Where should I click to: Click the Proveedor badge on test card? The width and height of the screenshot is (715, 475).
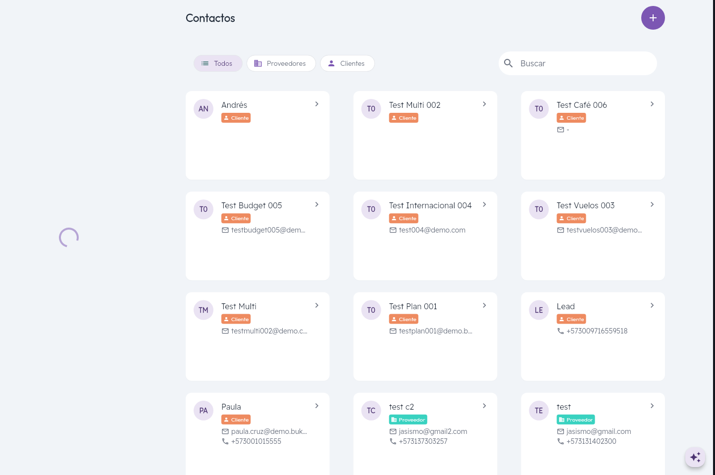tap(575, 420)
